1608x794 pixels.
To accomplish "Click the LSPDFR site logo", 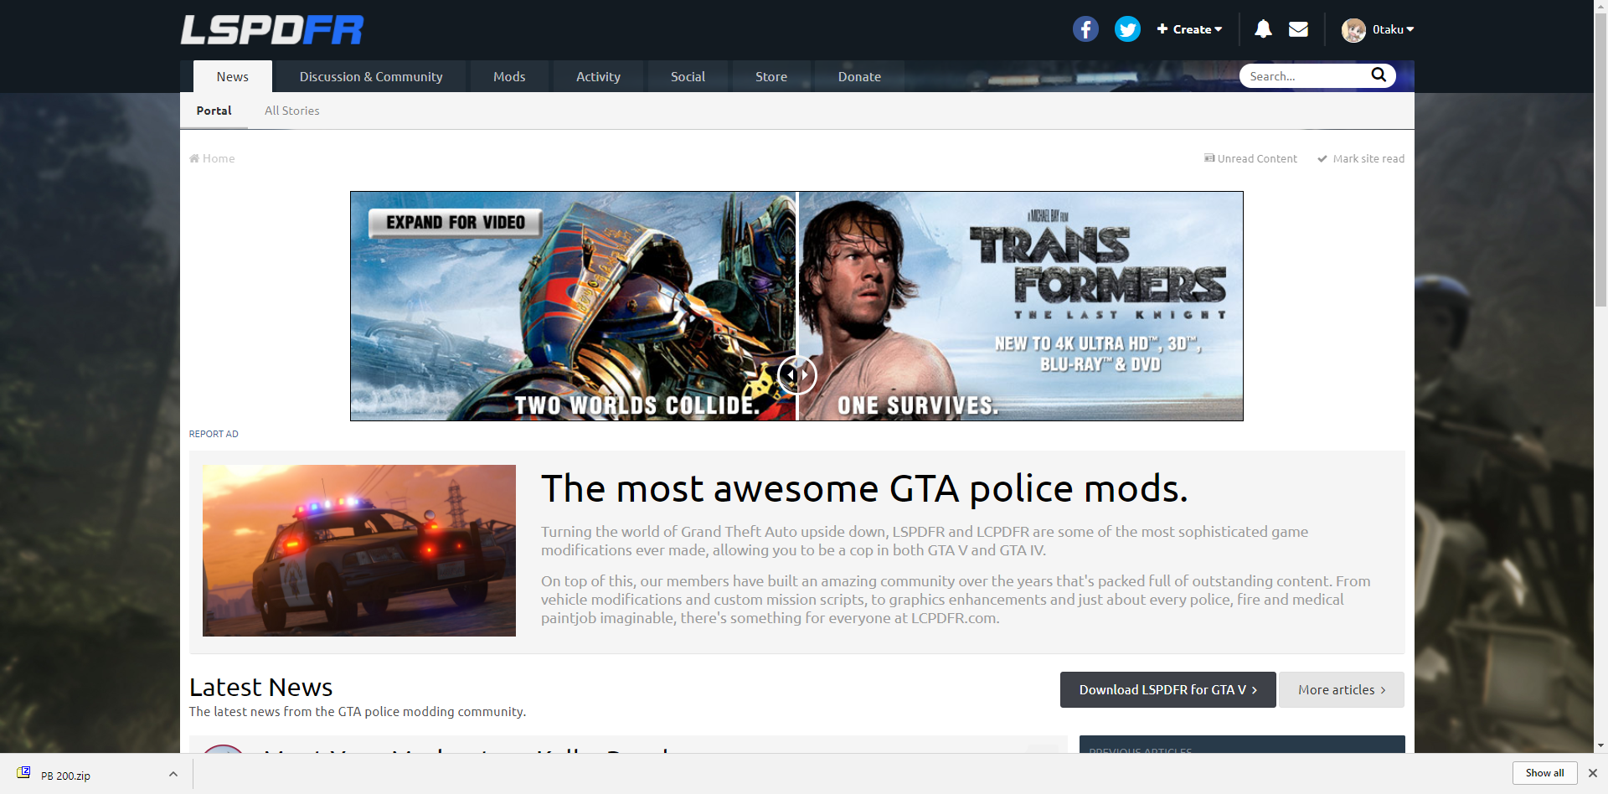I will click(272, 30).
